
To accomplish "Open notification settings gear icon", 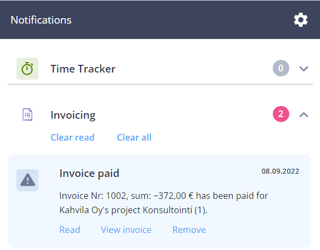I will point(301,20).
